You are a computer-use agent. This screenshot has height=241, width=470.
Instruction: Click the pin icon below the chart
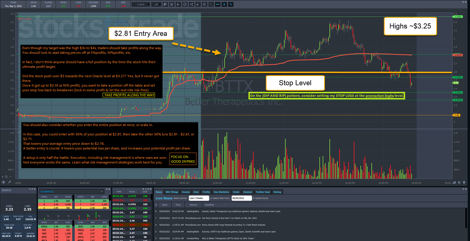click(x=9, y=182)
